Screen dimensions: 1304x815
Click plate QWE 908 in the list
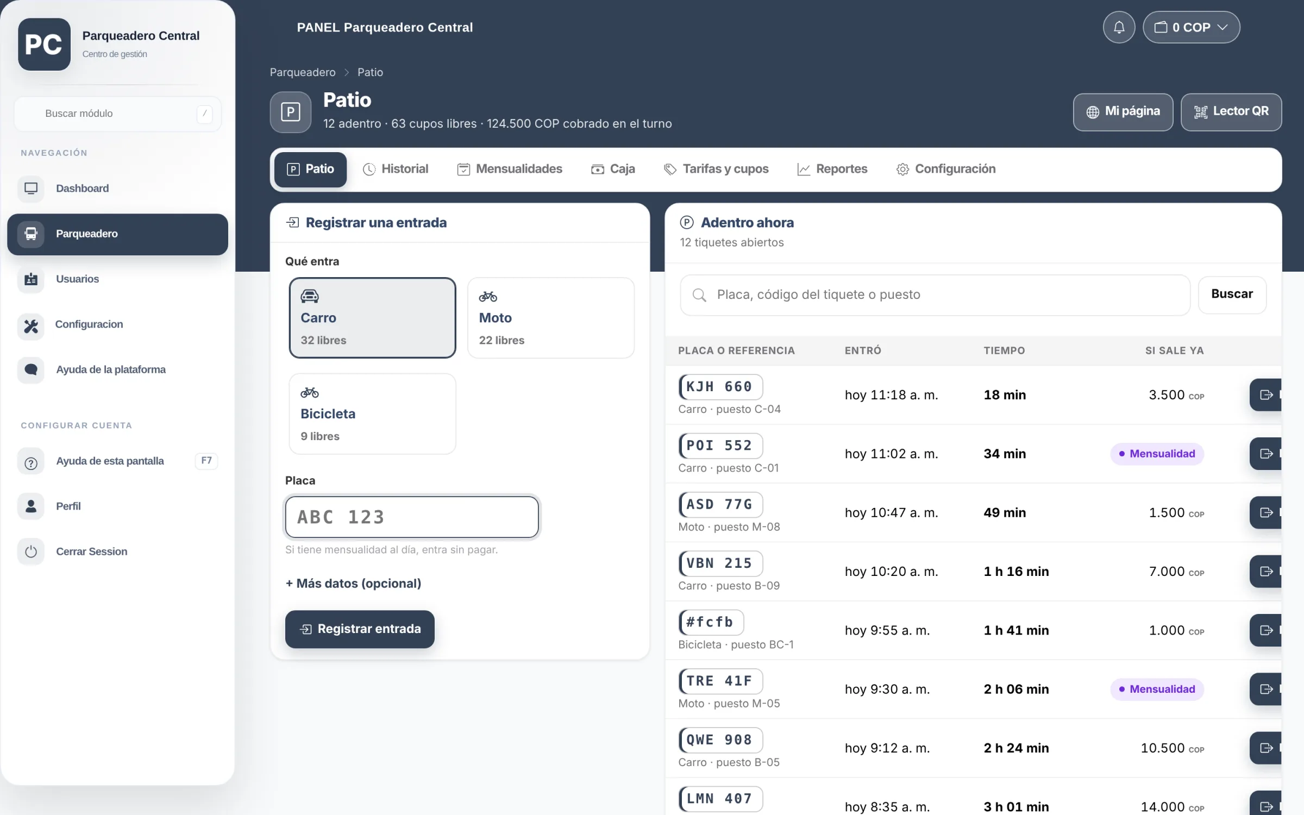720,740
